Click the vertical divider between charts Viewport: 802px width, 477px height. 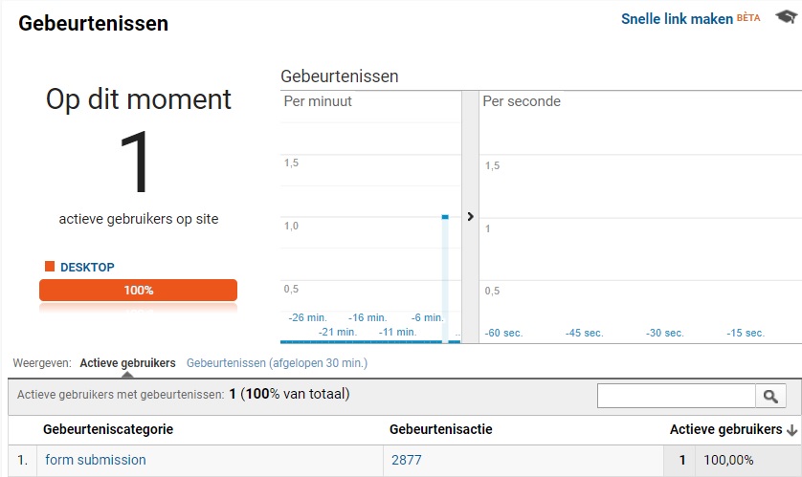coord(470,217)
